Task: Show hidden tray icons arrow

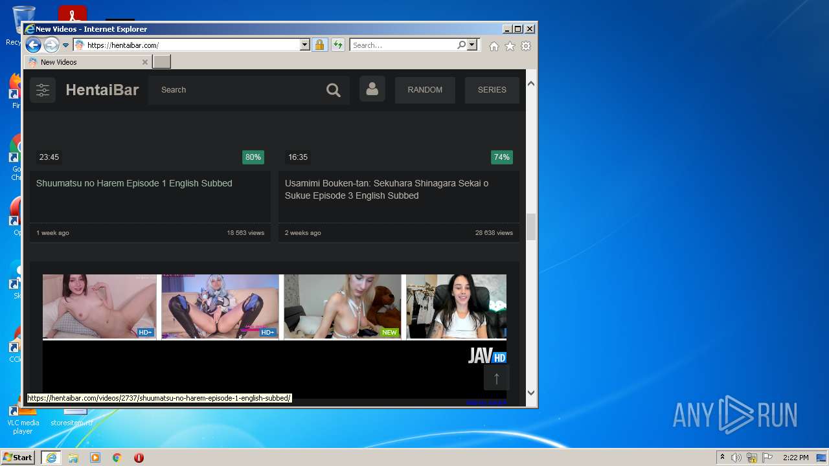Action: coord(722,458)
